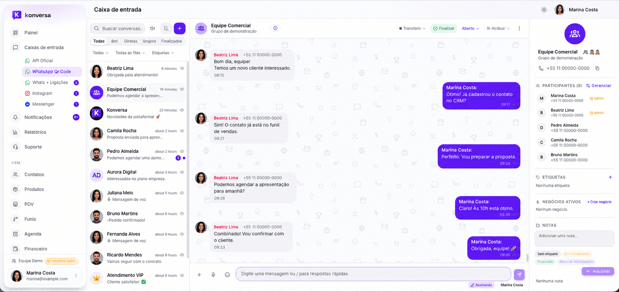619x292 pixels.
Task: Mute notifications with the crossed bell icon
Action: click(x=166, y=28)
